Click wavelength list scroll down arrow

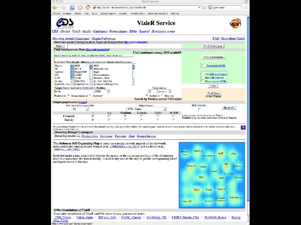click(72, 84)
